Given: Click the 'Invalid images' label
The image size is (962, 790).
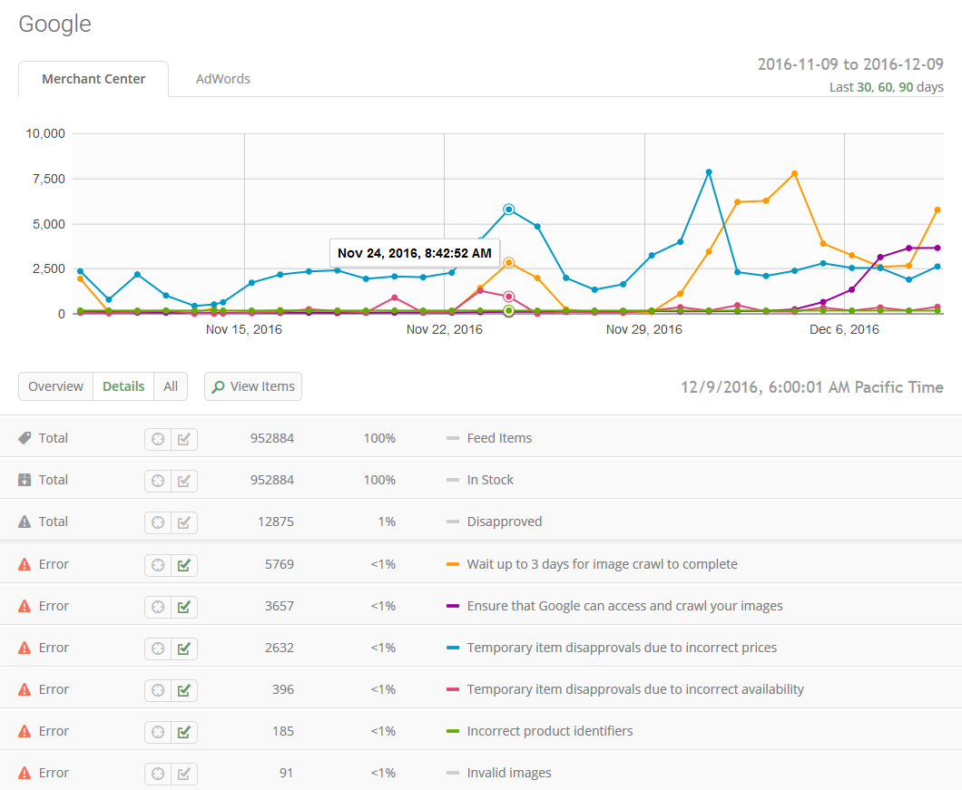Looking at the screenshot, I should click(x=509, y=773).
